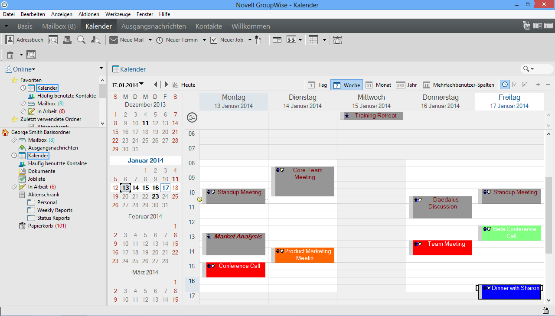The width and height of the screenshot is (555, 316).
Task: Switch to the Mailbox tab
Action: point(59,26)
